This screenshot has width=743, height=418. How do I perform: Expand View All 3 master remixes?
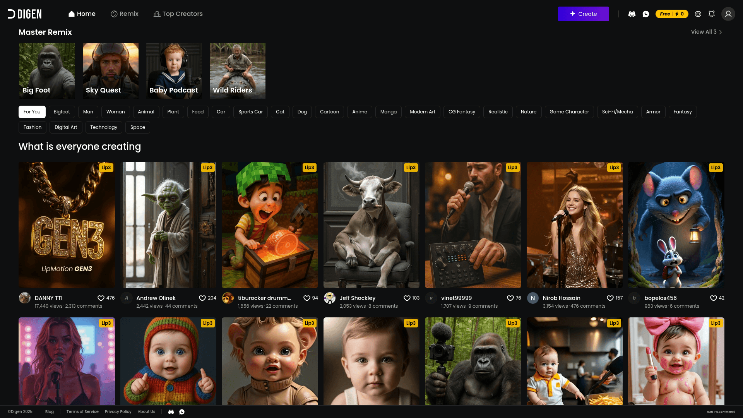707,32
